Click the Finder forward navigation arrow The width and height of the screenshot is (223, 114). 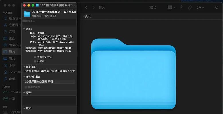93,7
